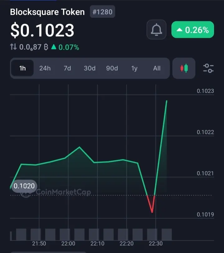224x253 pixels.
Task: Switch to candlestick chart view
Action: pyautogui.click(x=184, y=68)
